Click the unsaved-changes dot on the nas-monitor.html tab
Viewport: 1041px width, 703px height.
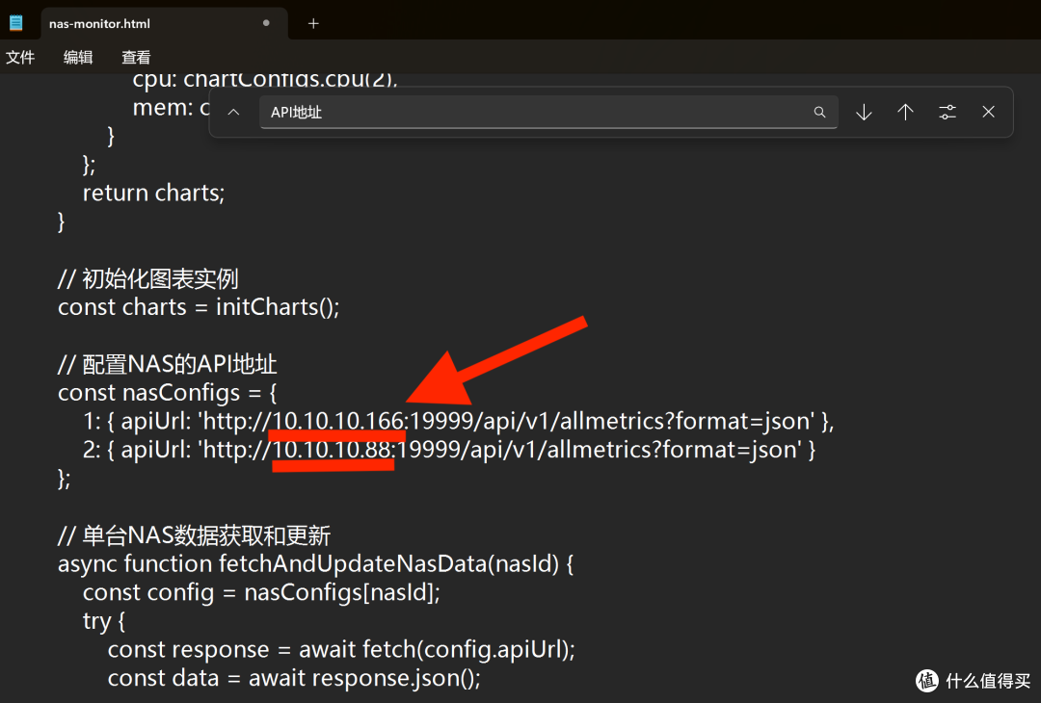pos(266,23)
